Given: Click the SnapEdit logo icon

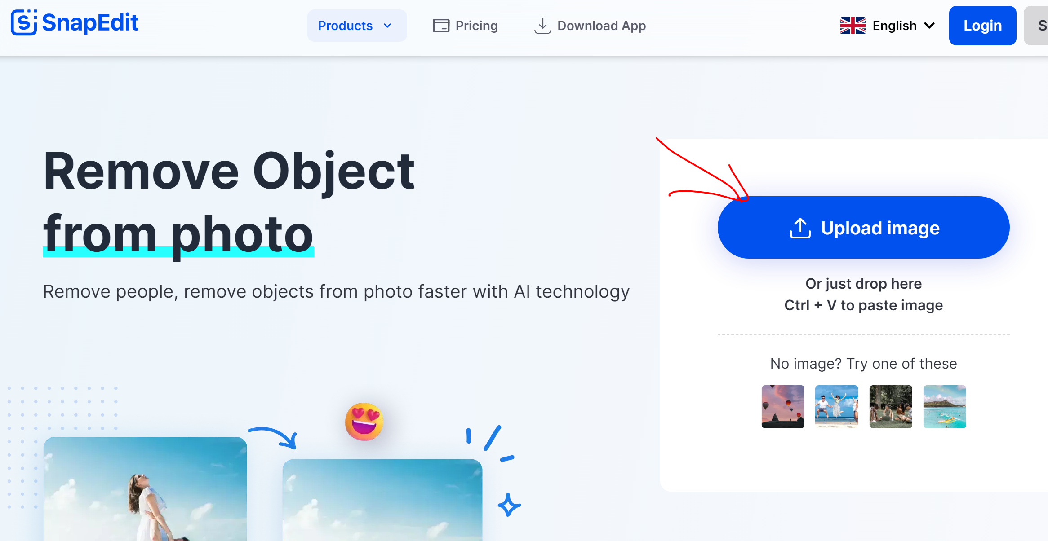Looking at the screenshot, I should [x=24, y=22].
